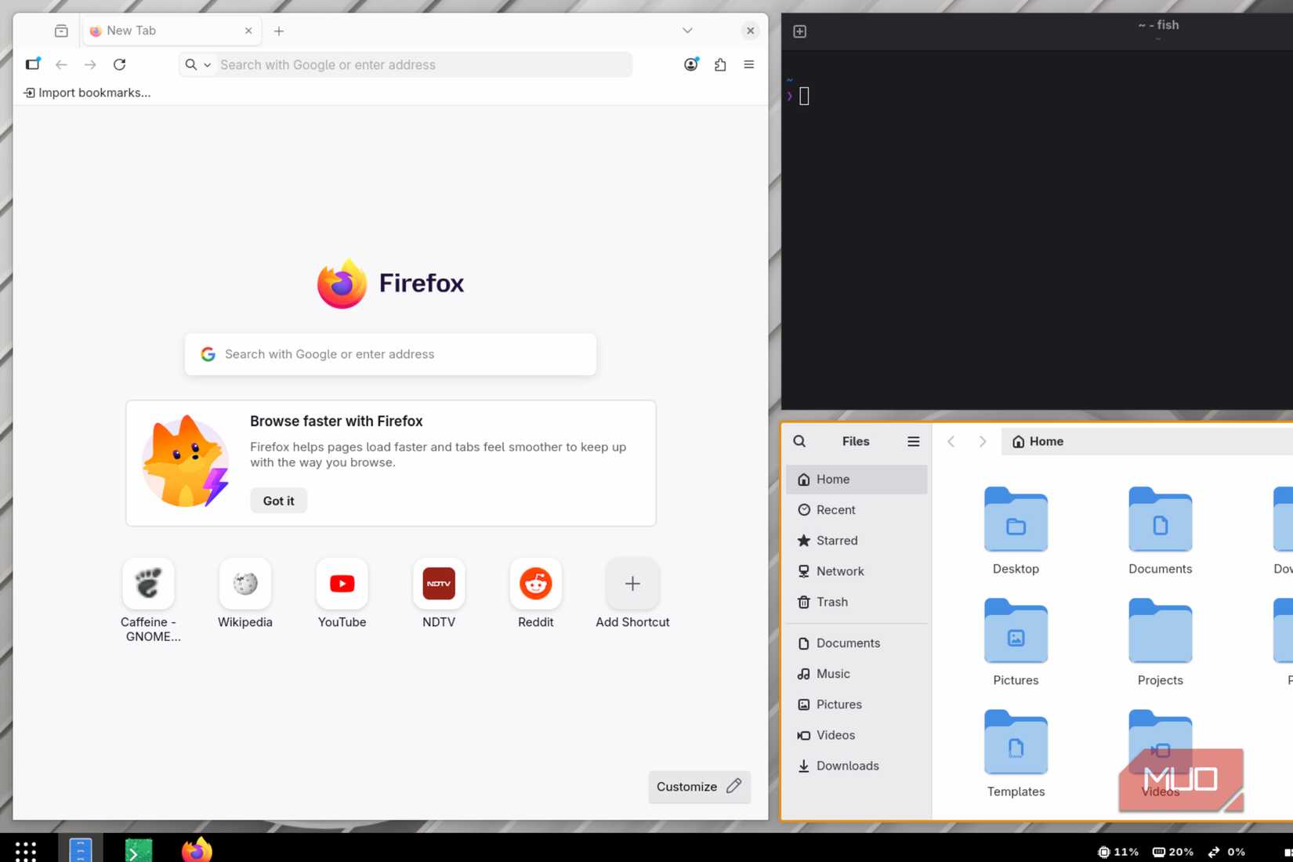Open the extensions panel in Firefox

point(719,64)
